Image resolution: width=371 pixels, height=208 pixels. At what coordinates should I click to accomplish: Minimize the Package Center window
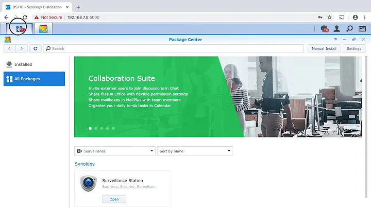[345, 40]
